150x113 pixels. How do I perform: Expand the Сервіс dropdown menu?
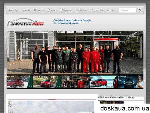53,10
